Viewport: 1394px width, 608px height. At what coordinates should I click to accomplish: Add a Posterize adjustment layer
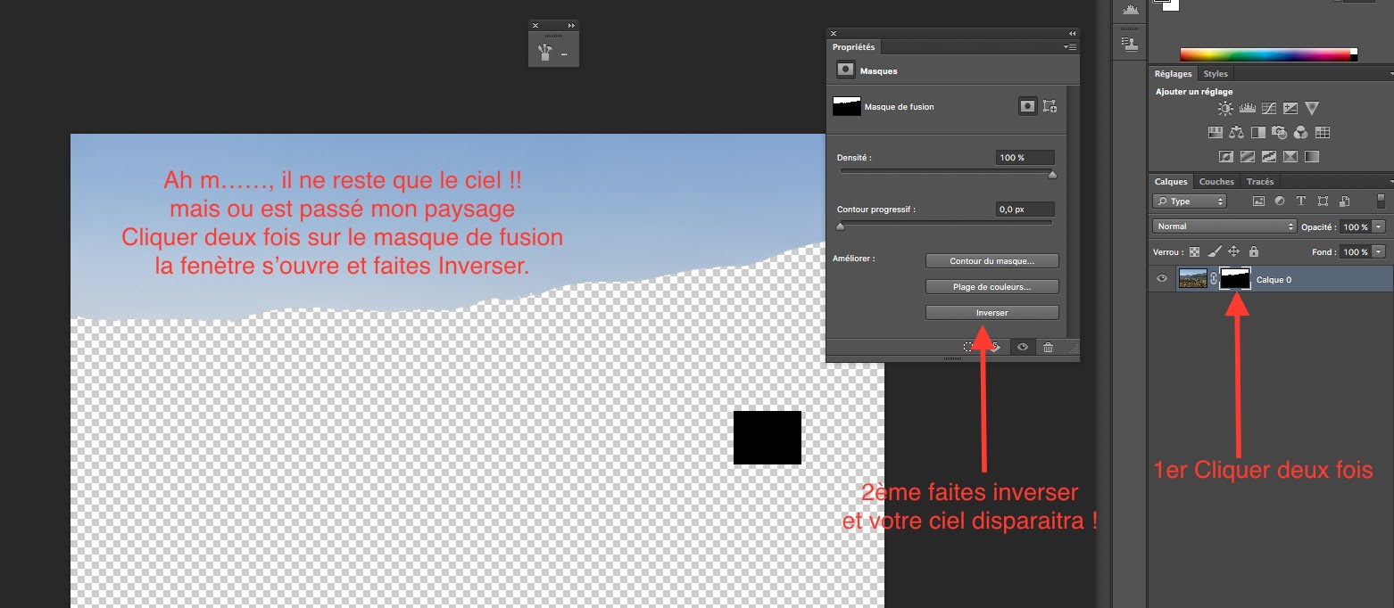click(1247, 156)
